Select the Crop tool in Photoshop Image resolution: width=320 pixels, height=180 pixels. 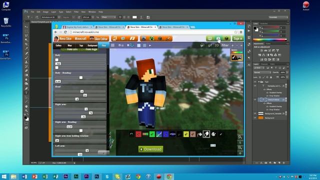coord(26,44)
